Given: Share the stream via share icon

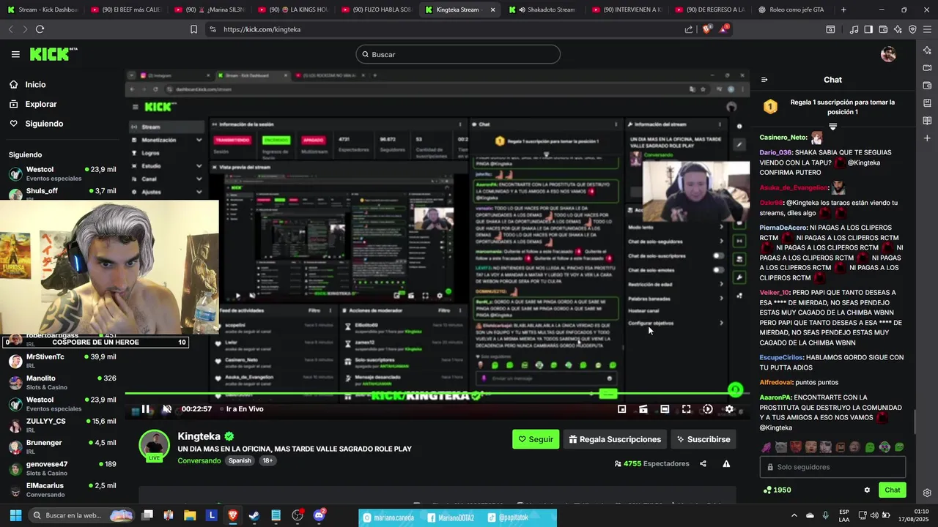Looking at the screenshot, I should 703,463.
